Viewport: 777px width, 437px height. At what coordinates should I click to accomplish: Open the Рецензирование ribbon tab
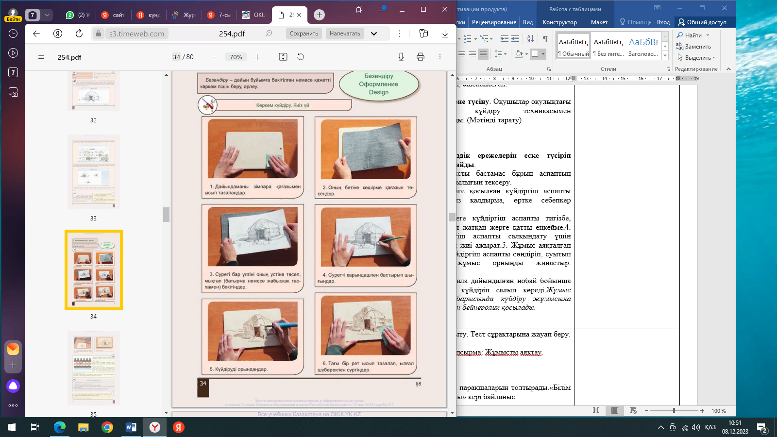(494, 22)
